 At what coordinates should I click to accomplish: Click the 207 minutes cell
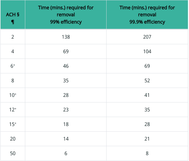click(147, 37)
